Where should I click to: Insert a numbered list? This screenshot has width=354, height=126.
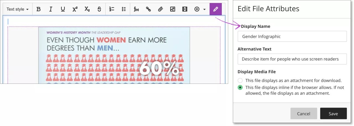tap(112, 9)
